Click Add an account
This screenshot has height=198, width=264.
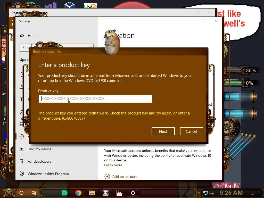coord(121,177)
